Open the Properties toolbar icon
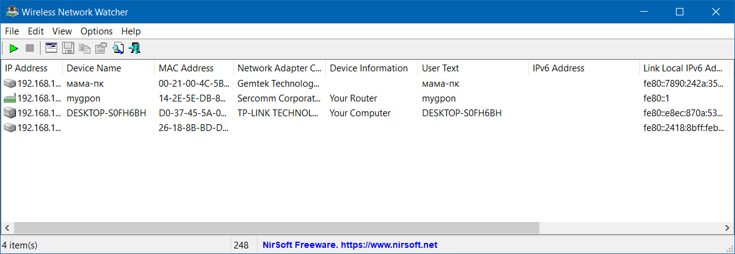This screenshot has height=254, width=735. tap(101, 48)
